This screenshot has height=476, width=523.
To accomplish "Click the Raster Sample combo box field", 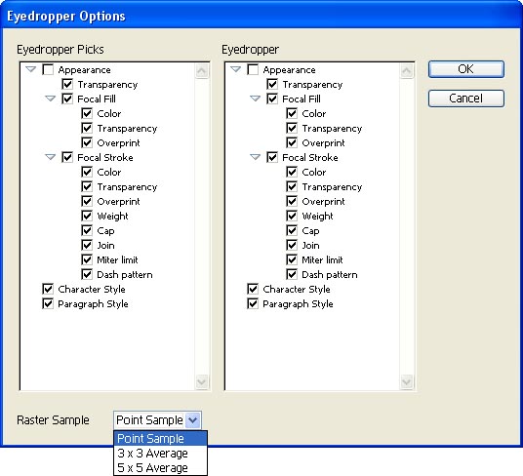I will [157, 420].
